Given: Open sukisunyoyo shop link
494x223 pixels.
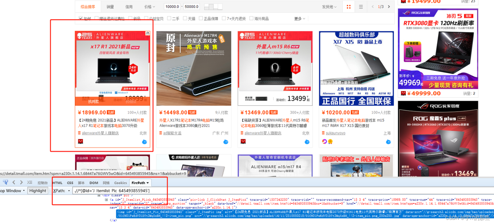Looking at the screenshot, I should tap(336, 133).
